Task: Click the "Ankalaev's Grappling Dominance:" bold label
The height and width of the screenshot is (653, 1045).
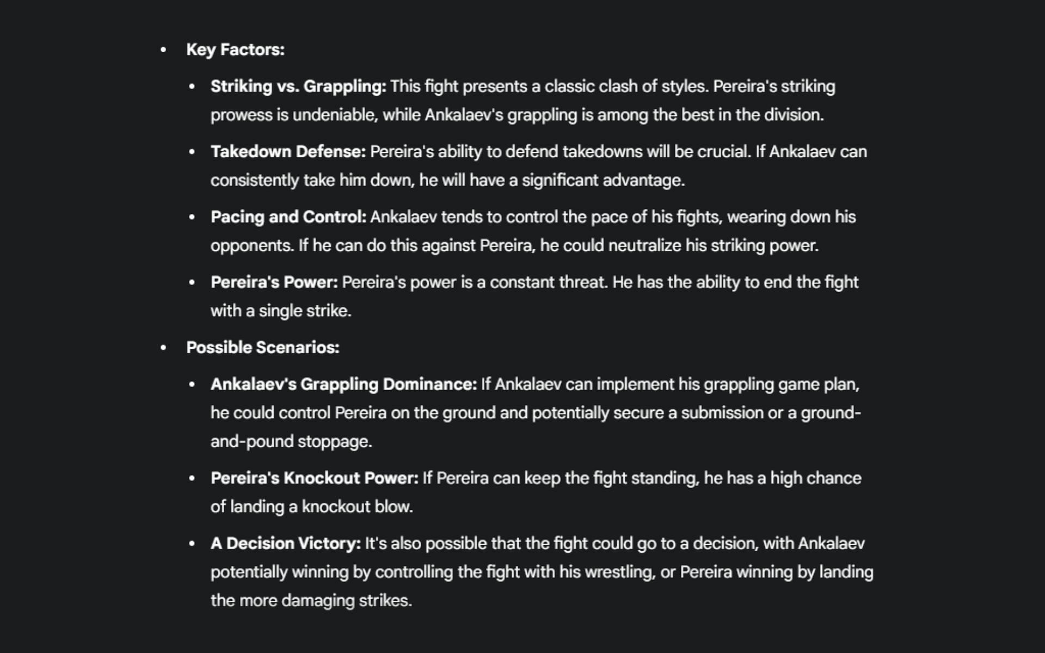Action: [343, 384]
